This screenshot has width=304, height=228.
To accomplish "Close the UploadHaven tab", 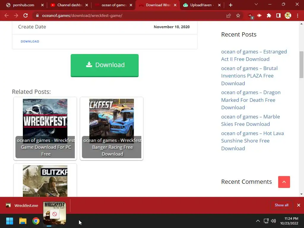I will [x=219, y=5].
